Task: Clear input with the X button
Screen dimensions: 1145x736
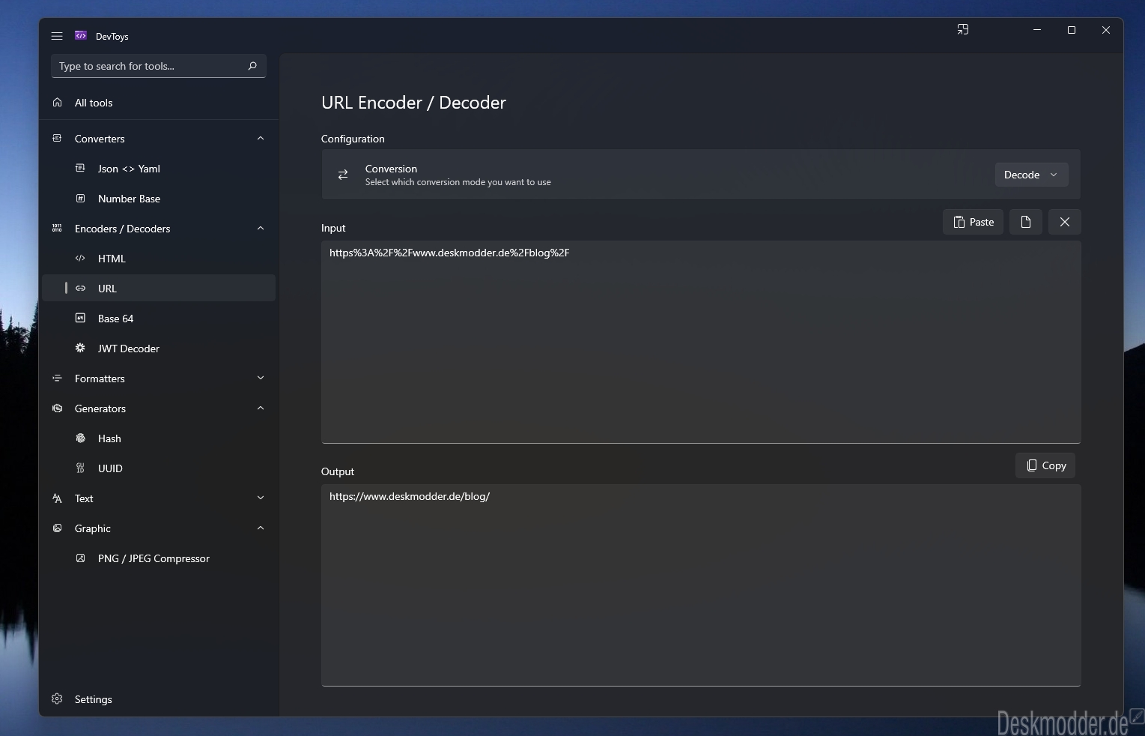Action: 1065,222
